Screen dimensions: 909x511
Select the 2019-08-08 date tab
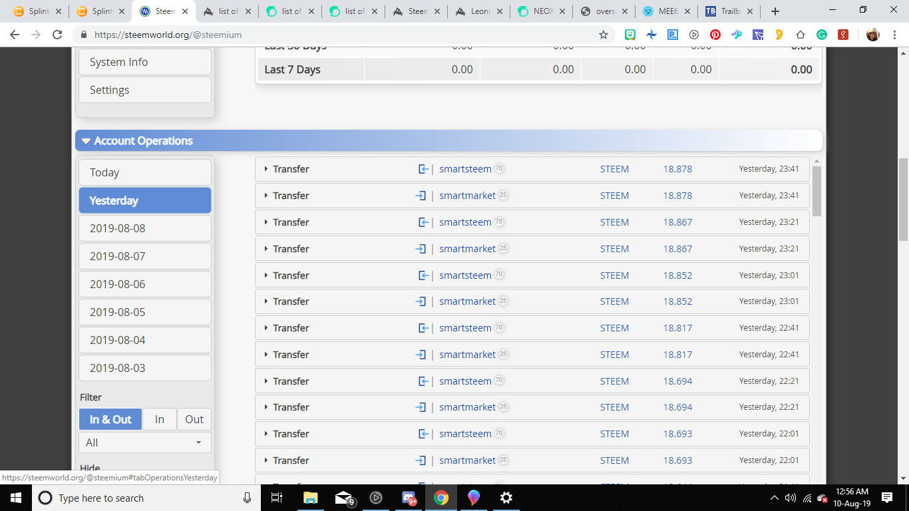[x=144, y=228]
